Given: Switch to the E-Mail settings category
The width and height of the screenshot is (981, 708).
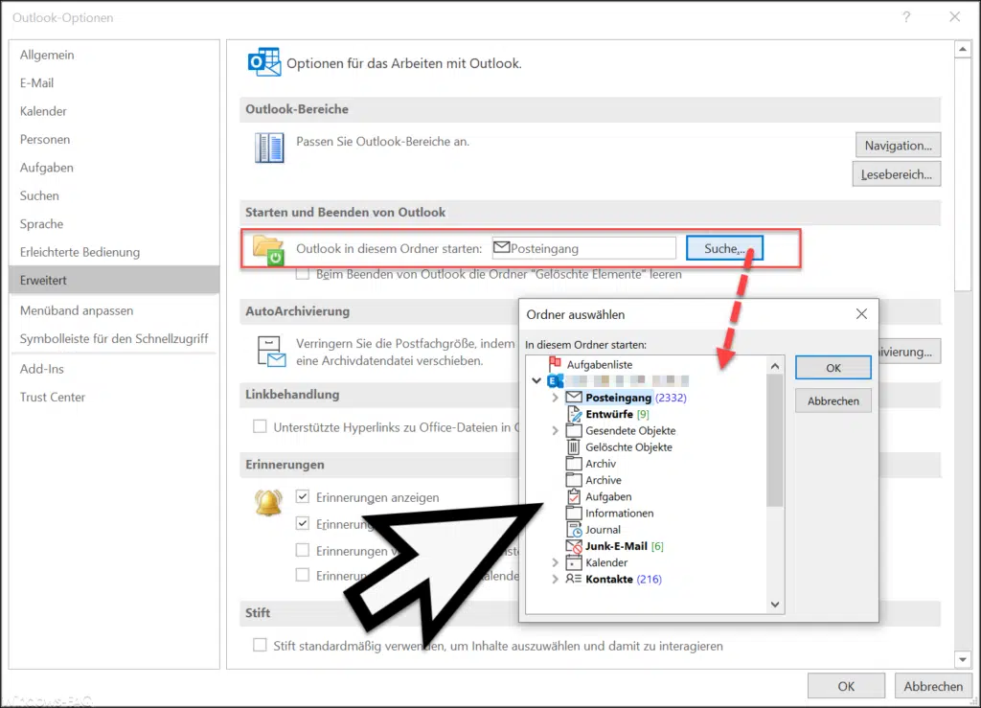Looking at the screenshot, I should tap(39, 82).
